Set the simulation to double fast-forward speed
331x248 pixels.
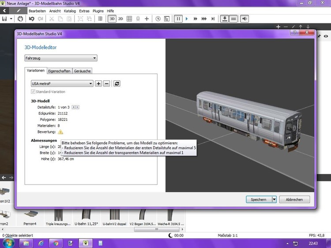pos(195,19)
